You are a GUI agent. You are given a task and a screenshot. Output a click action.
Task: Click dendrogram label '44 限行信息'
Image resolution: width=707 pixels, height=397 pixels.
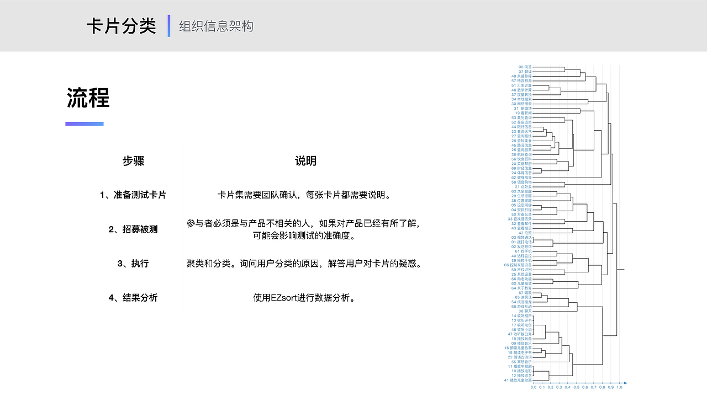pyautogui.click(x=522, y=127)
